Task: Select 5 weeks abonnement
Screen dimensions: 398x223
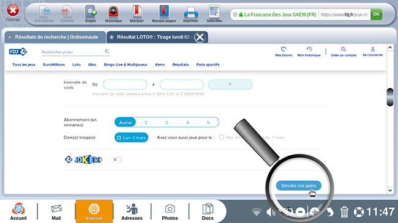Action: click(x=208, y=122)
